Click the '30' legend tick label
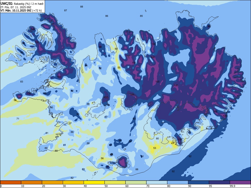This screenshot has width=251, height=188. (64, 186)
